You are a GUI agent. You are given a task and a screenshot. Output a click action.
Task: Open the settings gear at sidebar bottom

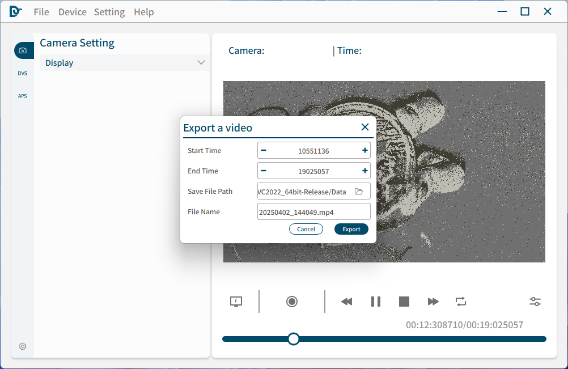pyautogui.click(x=23, y=346)
